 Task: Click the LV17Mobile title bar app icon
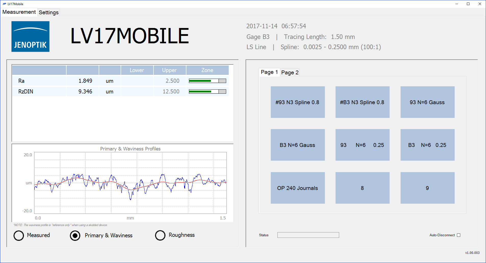tap(4, 4)
